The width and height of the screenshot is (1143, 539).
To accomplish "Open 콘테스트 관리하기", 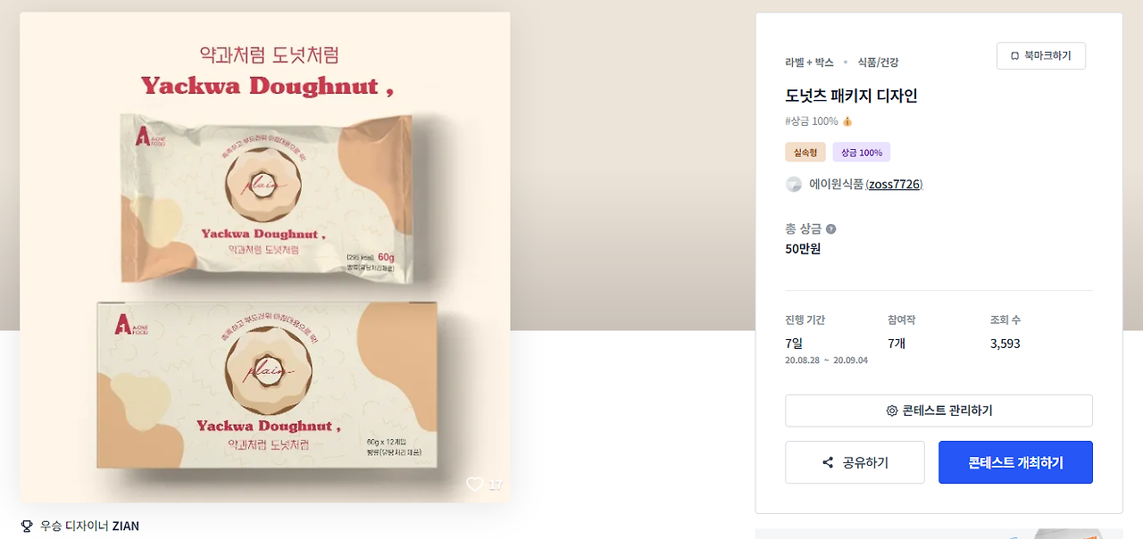I will coord(939,410).
